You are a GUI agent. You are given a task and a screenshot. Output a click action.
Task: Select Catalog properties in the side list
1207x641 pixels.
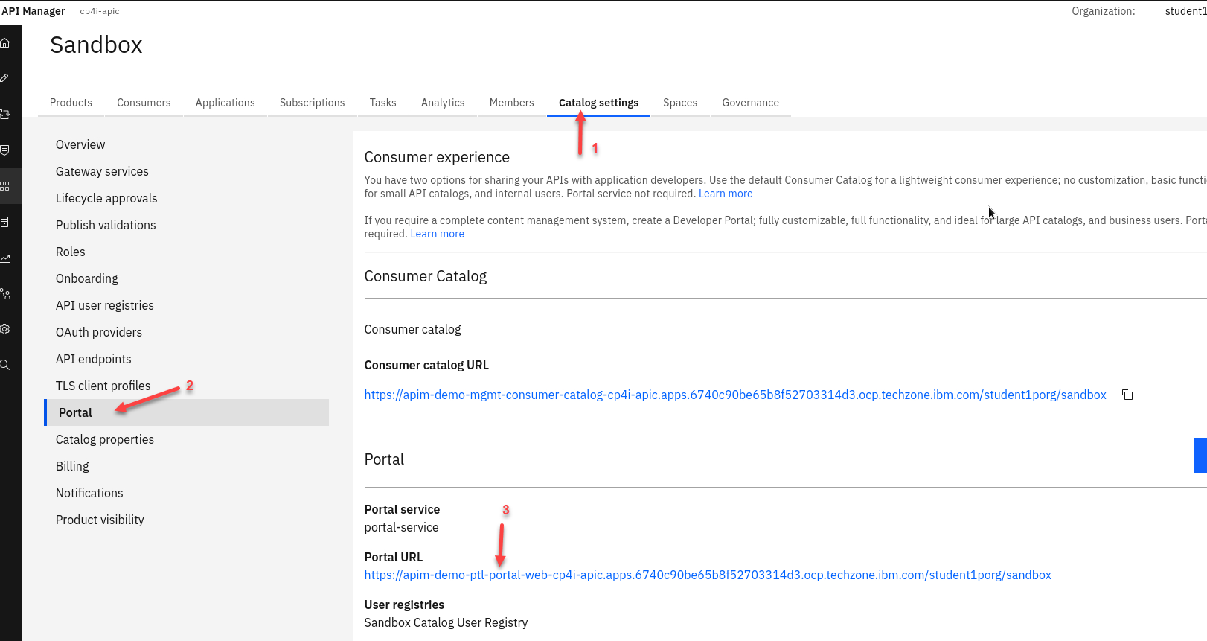(105, 439)
